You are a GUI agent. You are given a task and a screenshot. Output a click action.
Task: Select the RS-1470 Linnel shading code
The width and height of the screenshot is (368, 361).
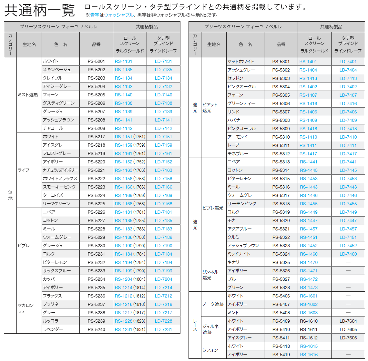click(x=309, y=263)
